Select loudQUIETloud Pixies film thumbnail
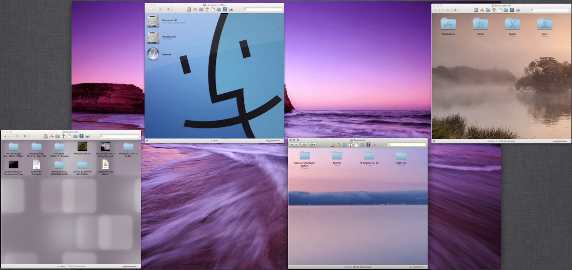 (14, 165)
